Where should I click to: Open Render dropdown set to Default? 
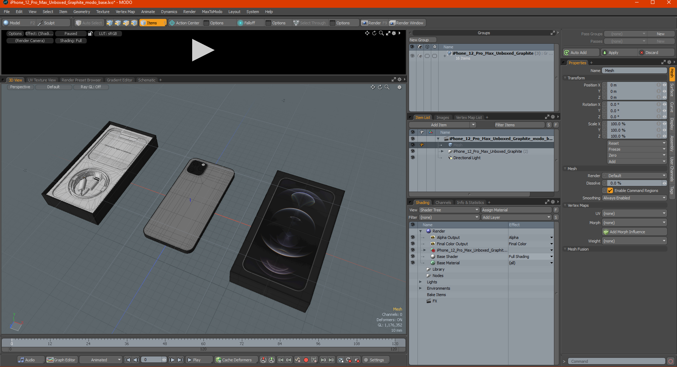tap(637, 176)
